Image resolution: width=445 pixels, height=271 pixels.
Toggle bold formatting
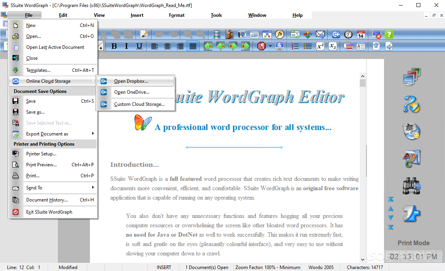click(114, 46)
